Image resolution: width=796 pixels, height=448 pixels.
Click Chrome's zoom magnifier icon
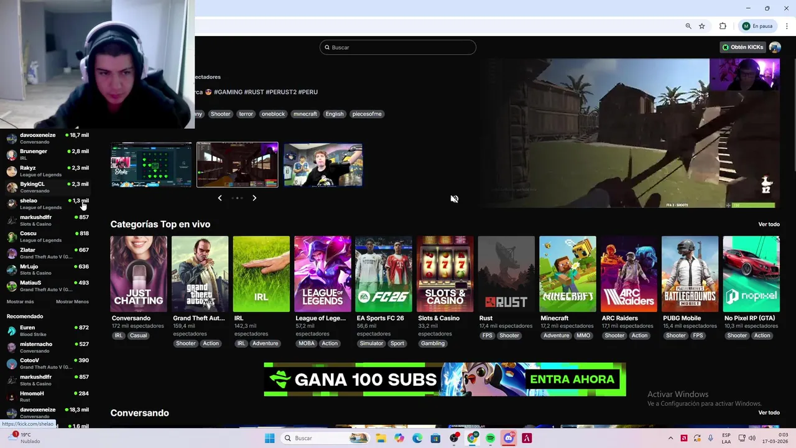click(688, 26)
